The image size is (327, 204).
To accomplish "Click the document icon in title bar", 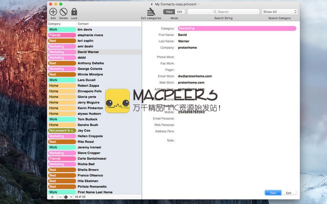I will coord(152,4).
